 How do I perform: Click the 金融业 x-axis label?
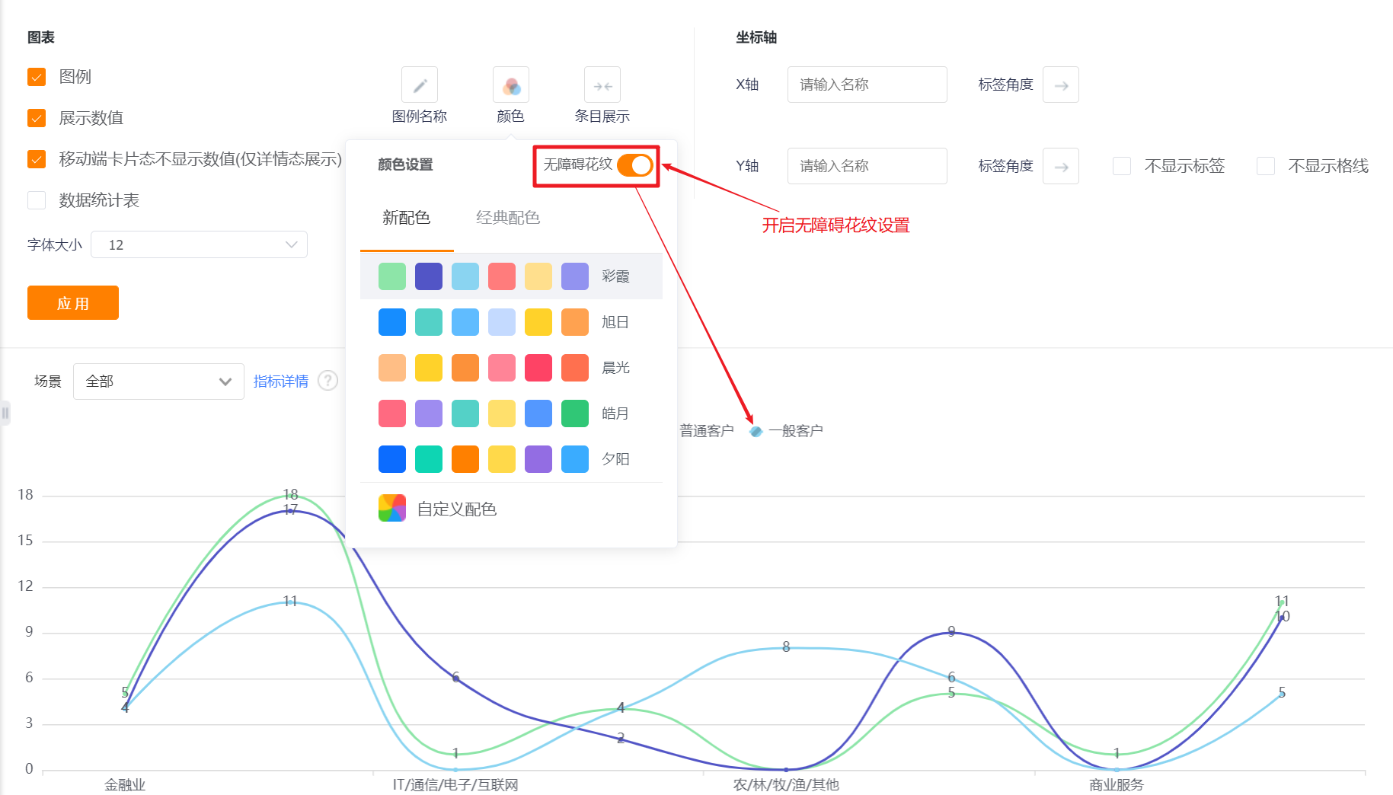point(125,784)
